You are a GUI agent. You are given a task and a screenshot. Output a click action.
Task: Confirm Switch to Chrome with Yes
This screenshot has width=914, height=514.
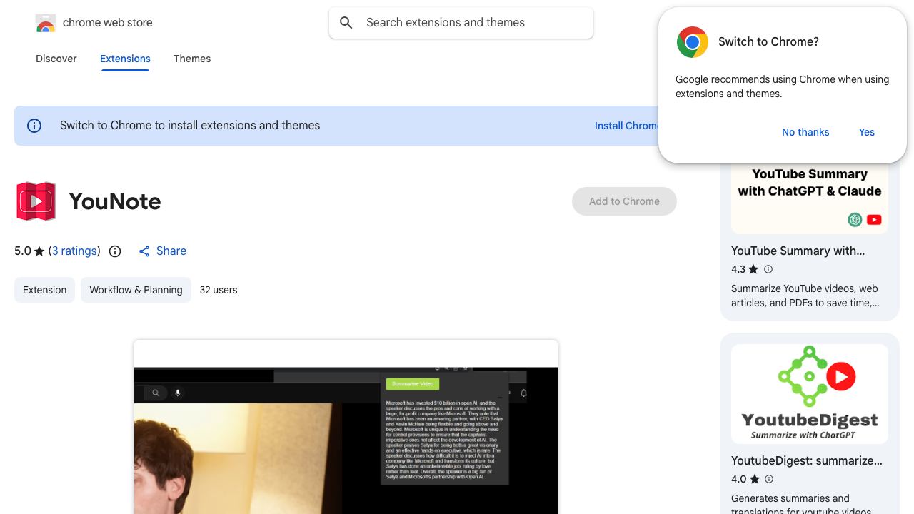click(x=867, y=132)
